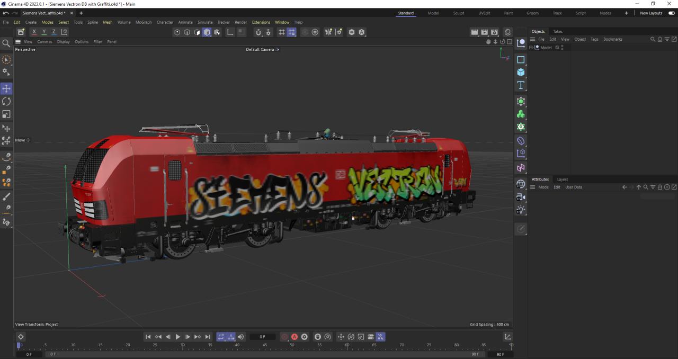Toggle the Z axis lock

point(53,32)
